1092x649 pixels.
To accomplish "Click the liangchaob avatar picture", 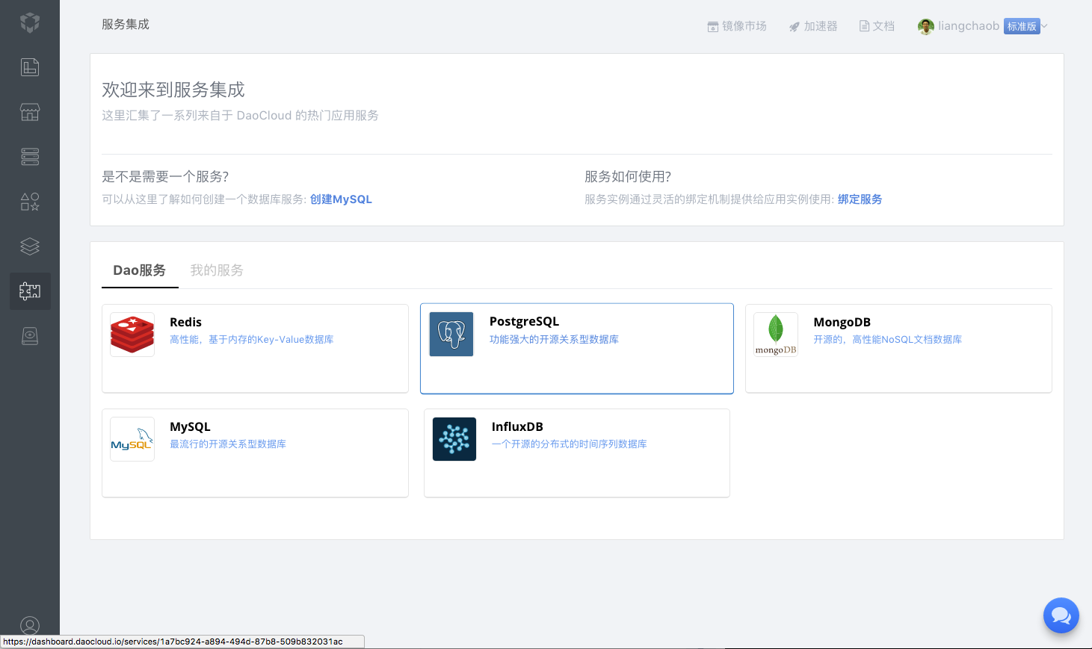I will point(926,27).
